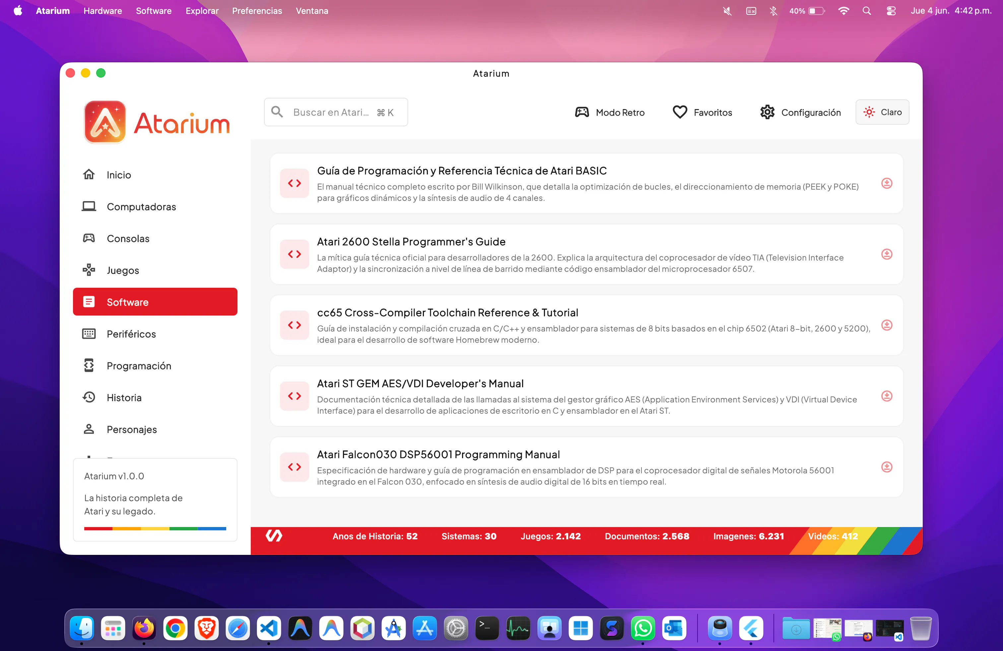Image resolution: width=1003 pixels, height=651 pixels.
Task: Open WhatsApp from the dock
Action: point(643,628)
